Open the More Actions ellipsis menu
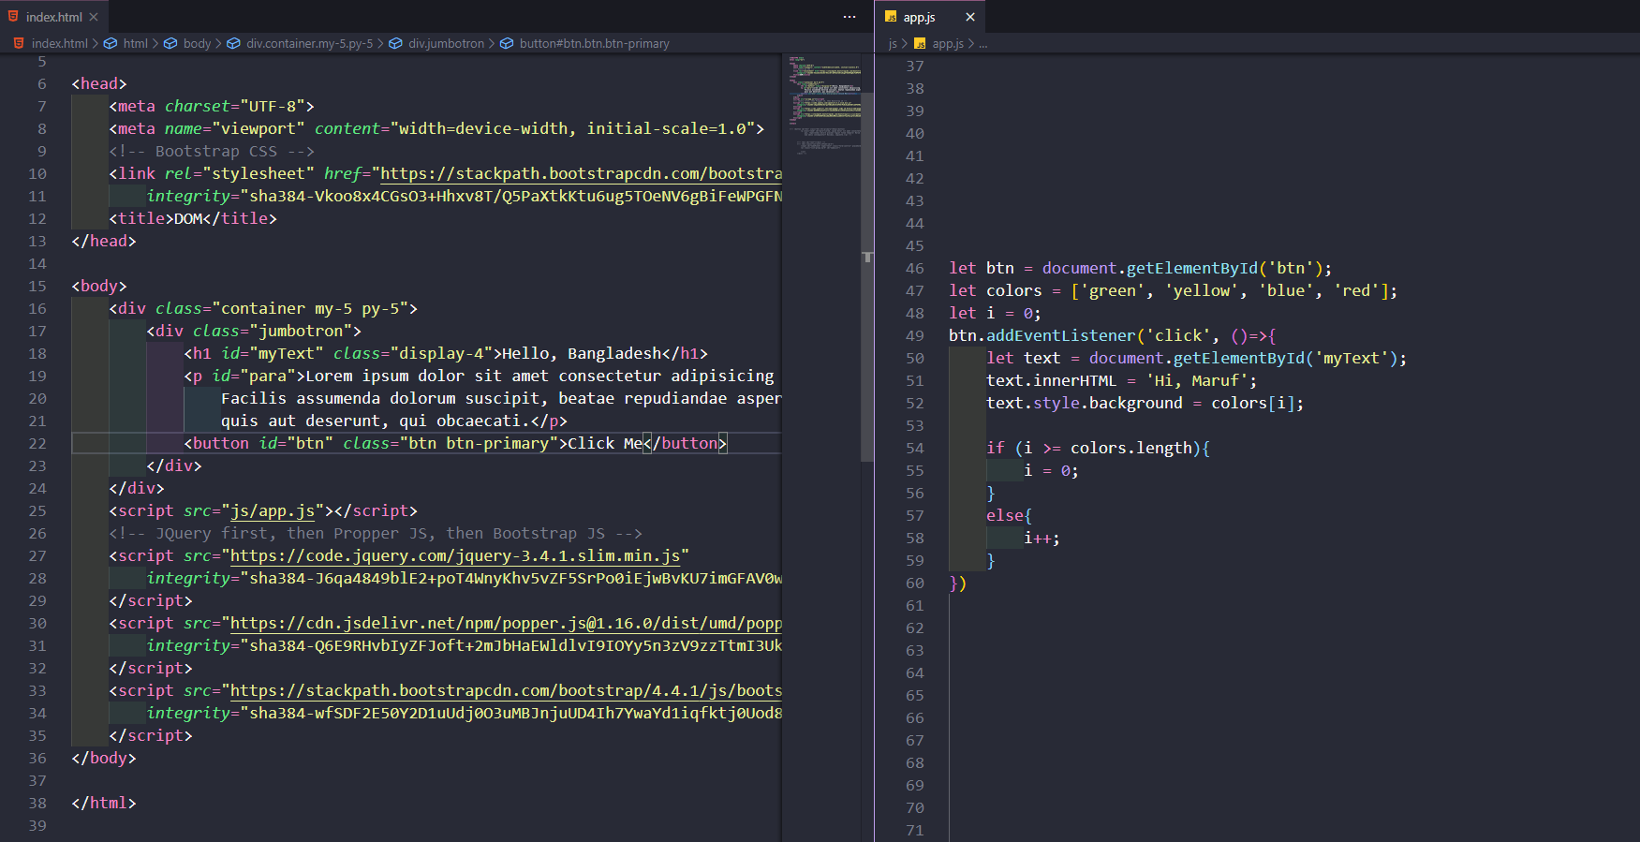Viewport: 1640px width, 842px height. [850, 17]
